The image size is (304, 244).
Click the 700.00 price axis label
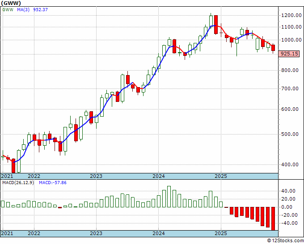[x=290, y=89]
